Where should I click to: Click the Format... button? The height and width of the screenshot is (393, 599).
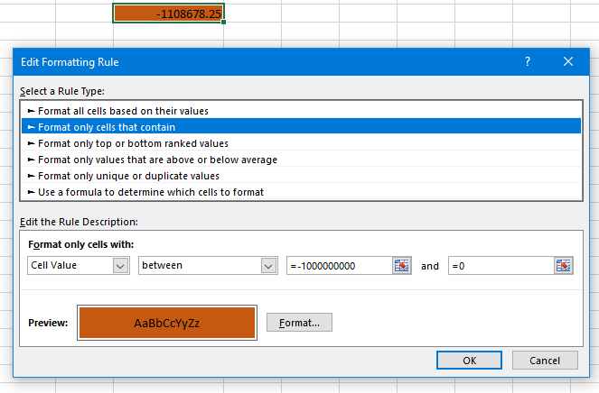[299, 323]
